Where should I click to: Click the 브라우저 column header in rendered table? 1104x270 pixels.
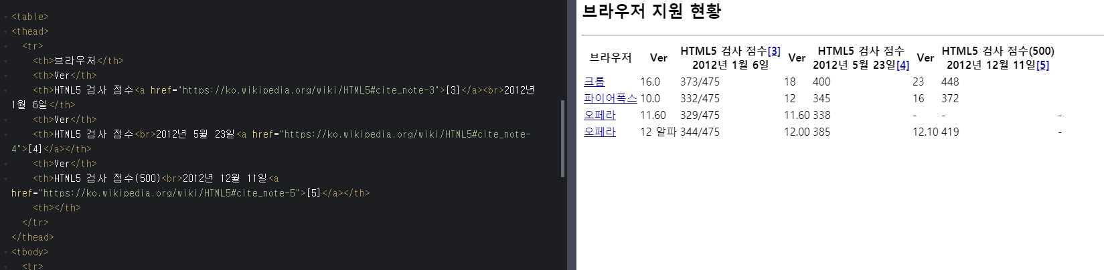(x=611, y=57)
